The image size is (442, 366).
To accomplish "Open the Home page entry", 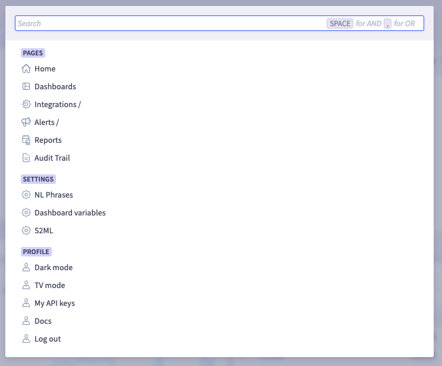I will click(45, 68).
